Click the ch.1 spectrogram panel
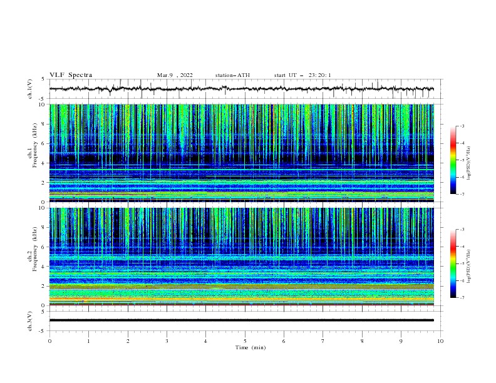 (x=242, y=153)
